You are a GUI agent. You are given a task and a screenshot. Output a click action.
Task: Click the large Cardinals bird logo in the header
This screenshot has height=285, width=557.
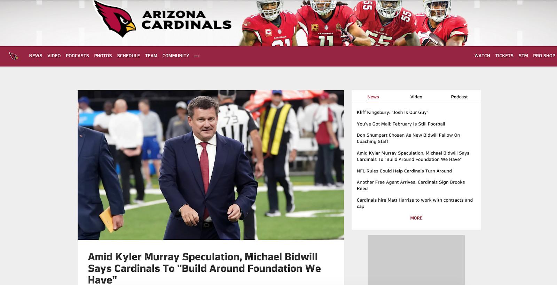pos(115,19)
